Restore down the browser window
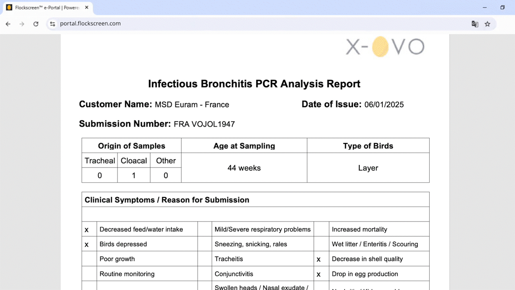 (502, 7)
